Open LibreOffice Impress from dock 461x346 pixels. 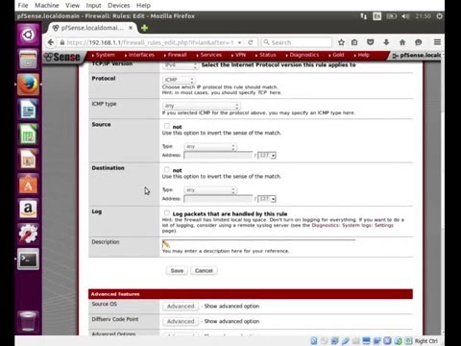pos(28,160)
